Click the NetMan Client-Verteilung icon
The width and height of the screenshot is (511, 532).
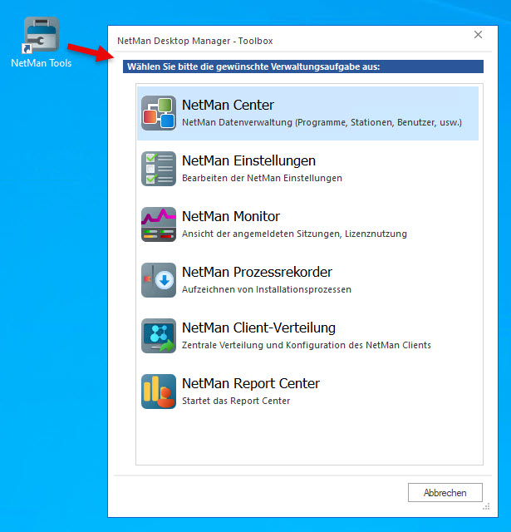pyautogui.click(x=158, y=336)
